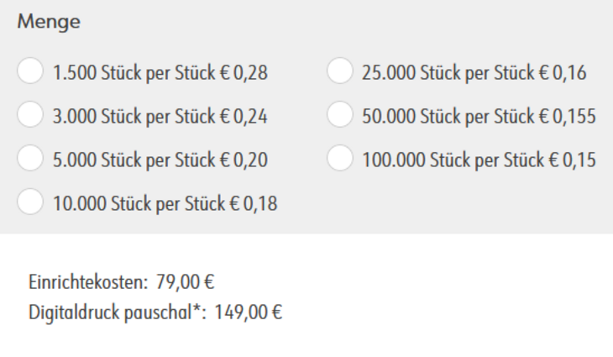Pick the 5.000 Stück radio circle
The height and width of the screenshot is (357, 613).
29,159
